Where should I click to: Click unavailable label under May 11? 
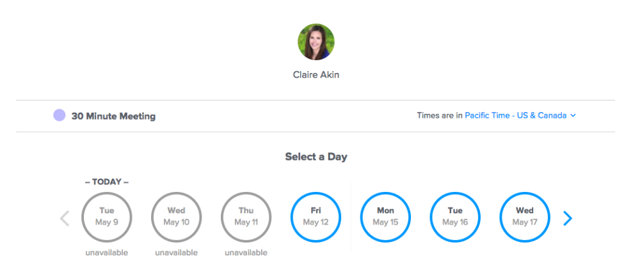click(x=246, y=253)
